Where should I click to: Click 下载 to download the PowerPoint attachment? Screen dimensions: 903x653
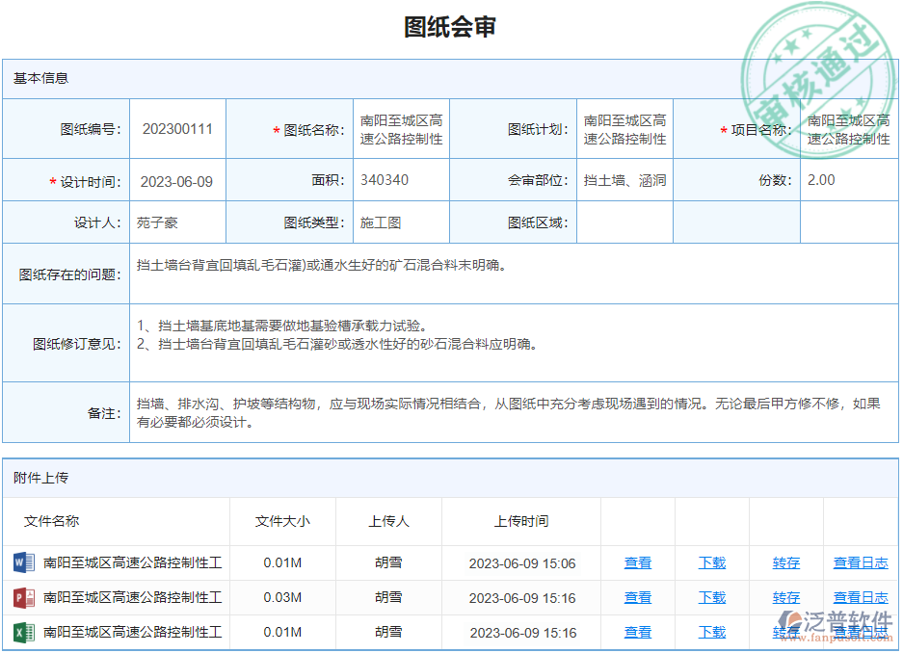[710, 597]
